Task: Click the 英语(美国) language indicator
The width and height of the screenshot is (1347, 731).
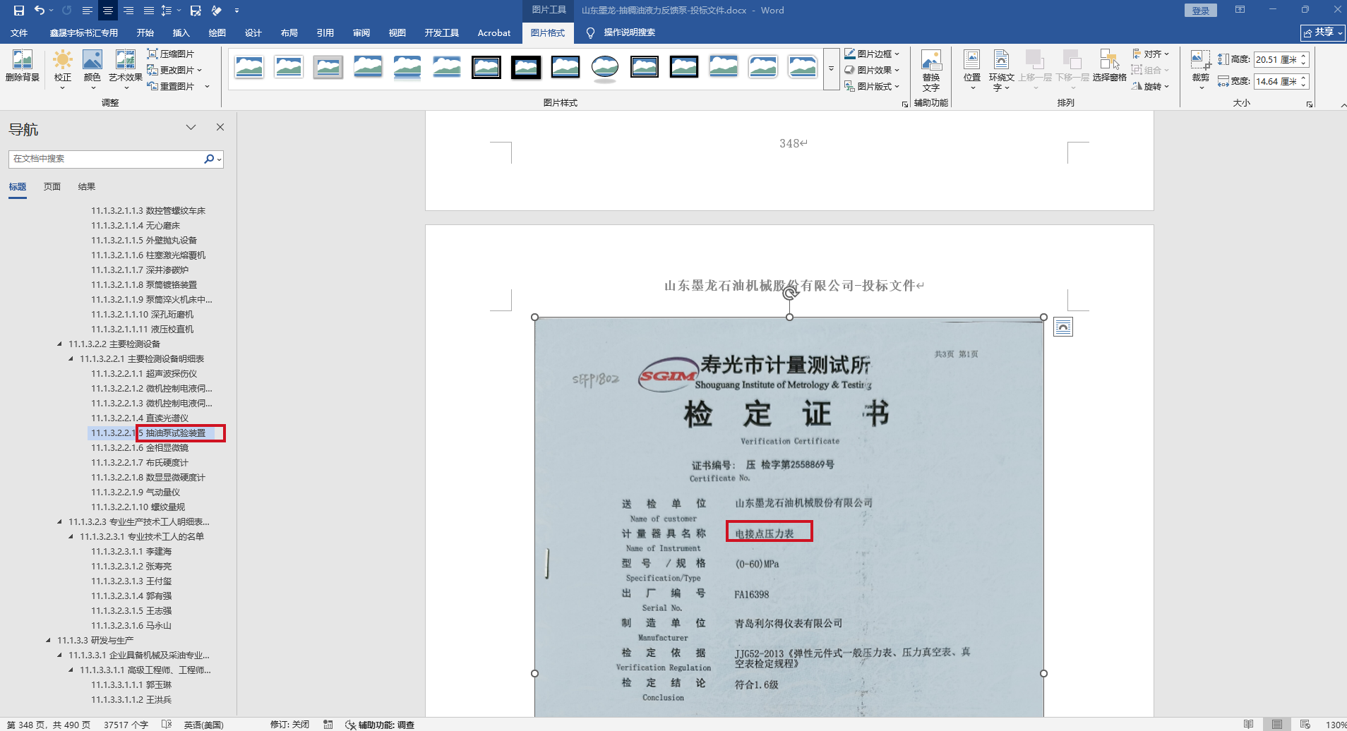Action: (x=204, y=725)
